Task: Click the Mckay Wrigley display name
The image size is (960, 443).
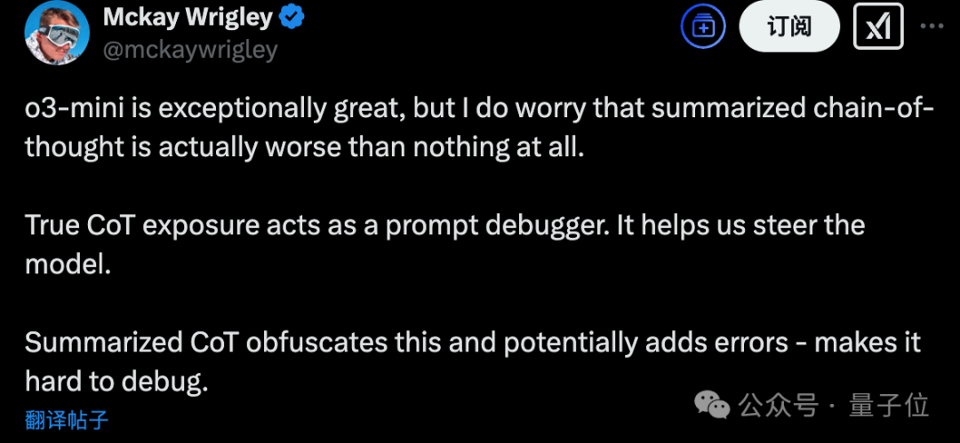Action: click(x=188, y=19)
